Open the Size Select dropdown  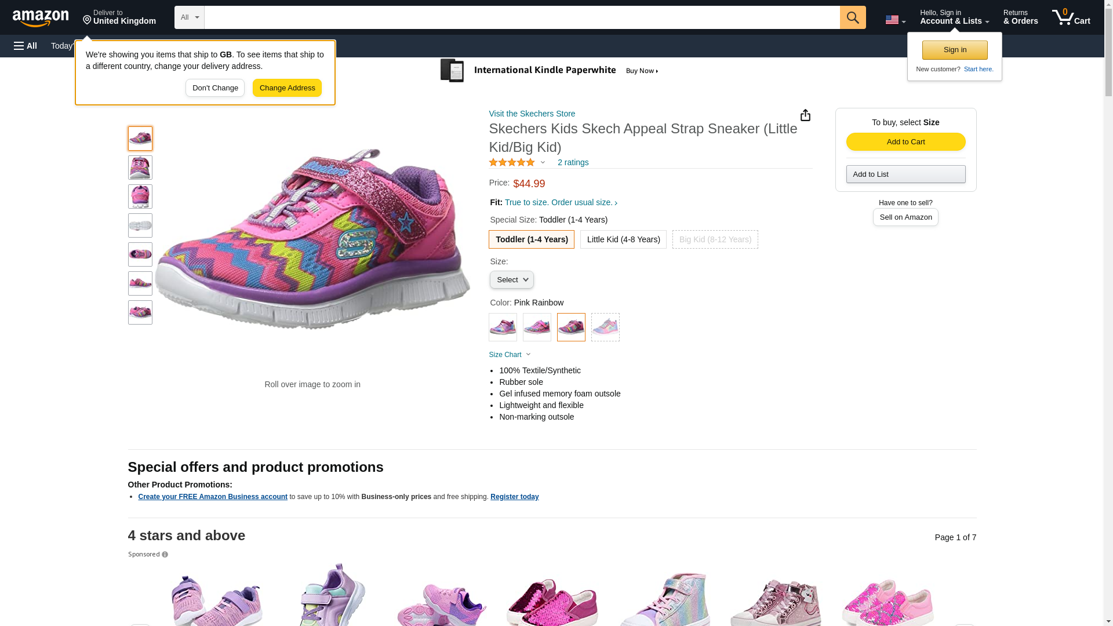point(511,280)
